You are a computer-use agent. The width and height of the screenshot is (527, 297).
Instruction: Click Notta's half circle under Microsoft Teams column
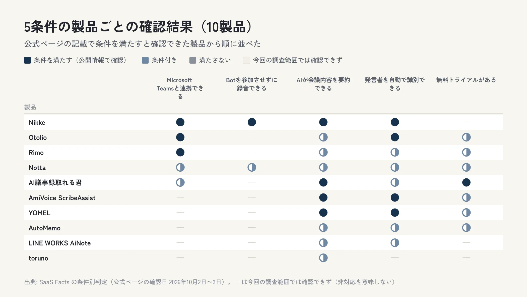coord(180,167)
